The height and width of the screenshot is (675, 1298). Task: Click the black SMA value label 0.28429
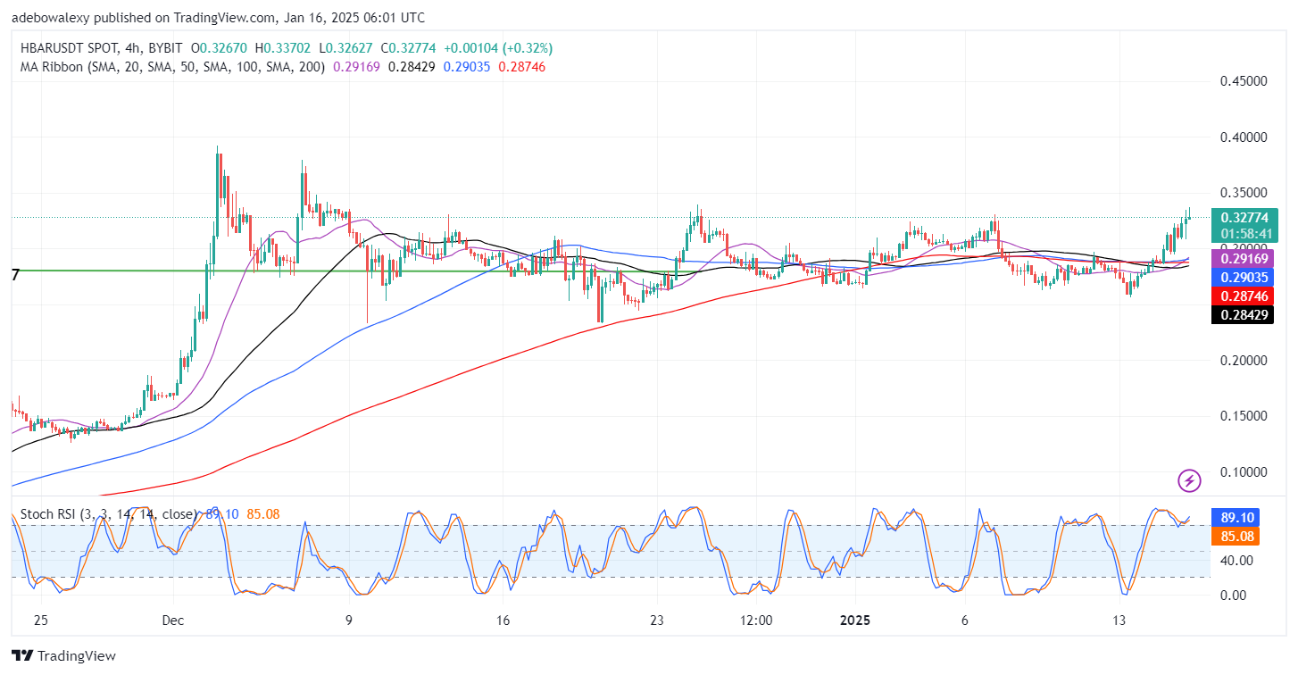point(1244,314)
